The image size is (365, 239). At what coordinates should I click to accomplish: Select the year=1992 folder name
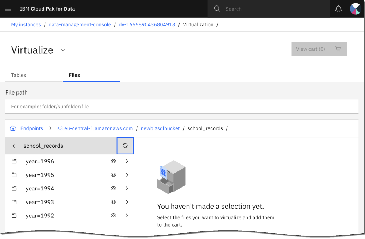(x=40, y=216)
